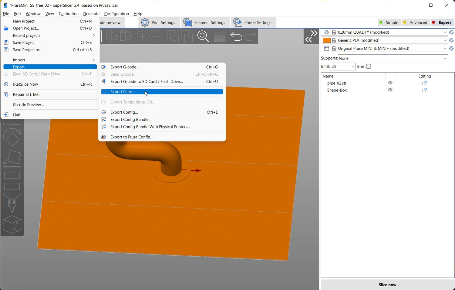Click the Remove instance minus icon
The width and height of the screenshot is (455, 290).
157,36
